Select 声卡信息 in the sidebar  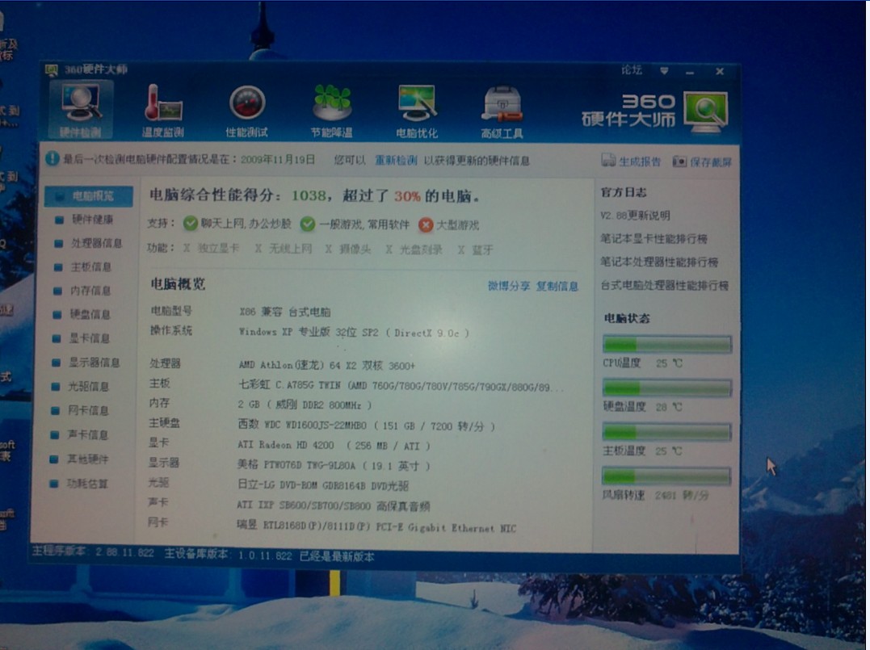click(81, 434)
